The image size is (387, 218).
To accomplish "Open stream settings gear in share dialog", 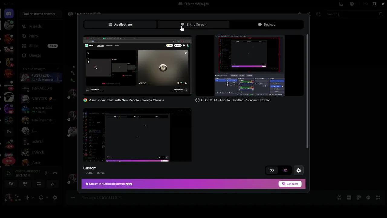I will (x=299, y=170).
